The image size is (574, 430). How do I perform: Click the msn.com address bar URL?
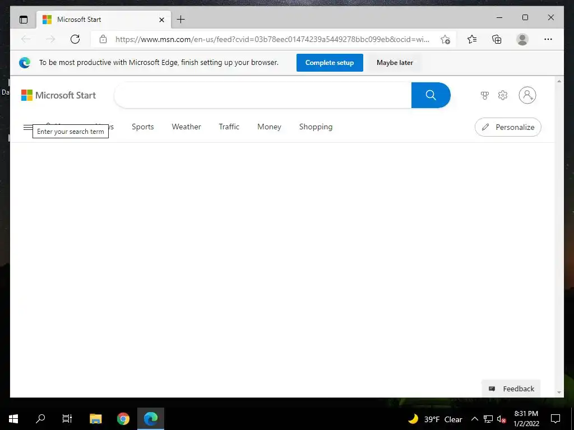pyautogui.click(x=272, y=39)
